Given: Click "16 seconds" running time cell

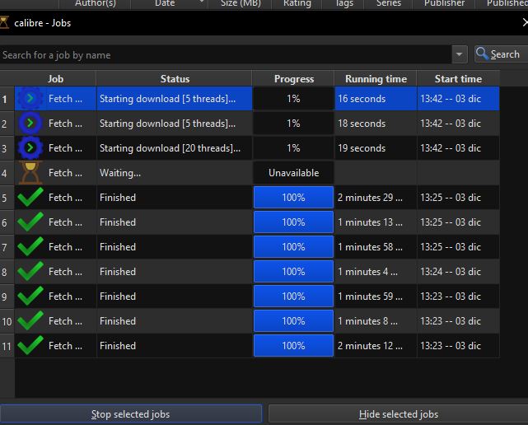Looking at the screenshot, I should (376, 99).
